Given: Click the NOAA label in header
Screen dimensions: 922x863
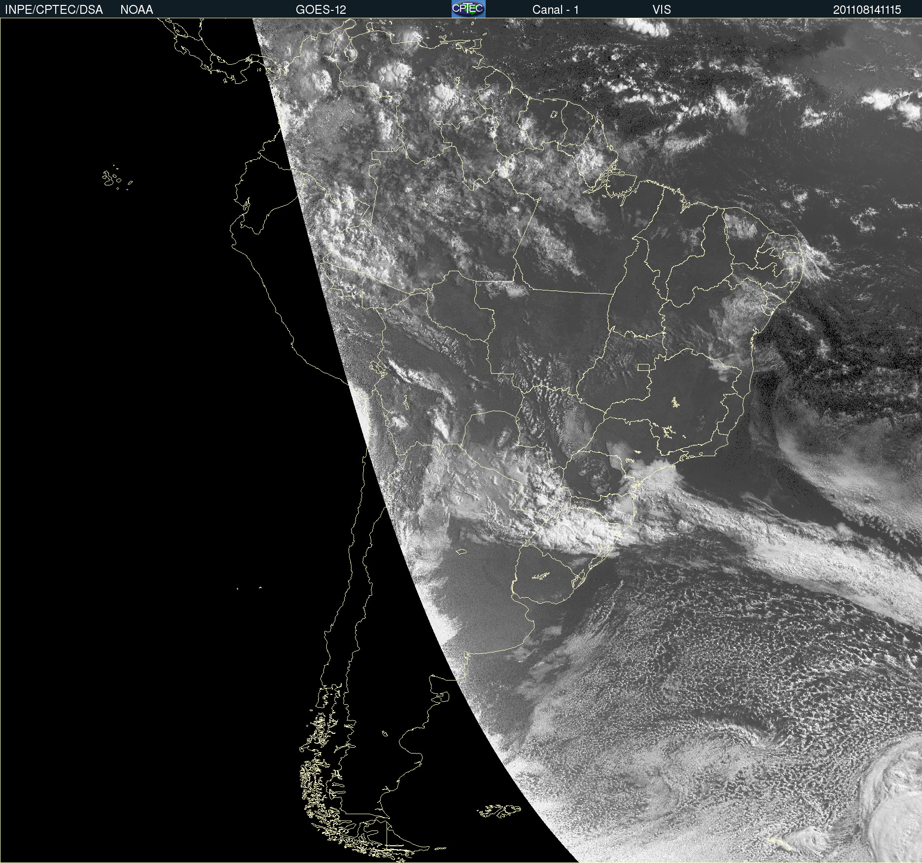Looking at the screenshot, I should (137, 10).
